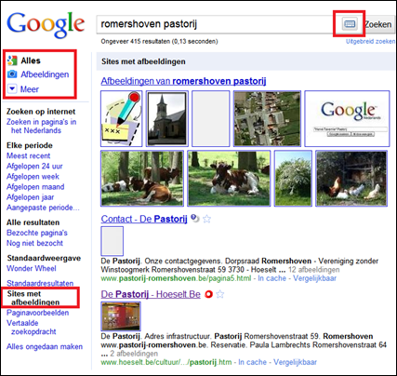Open the pencil and notes image thumbnail
Screen dimensions: 397x376
(x=122, y=118)
